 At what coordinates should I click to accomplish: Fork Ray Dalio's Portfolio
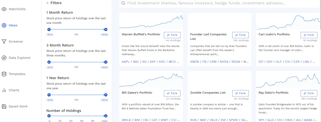tap(309, 93)
